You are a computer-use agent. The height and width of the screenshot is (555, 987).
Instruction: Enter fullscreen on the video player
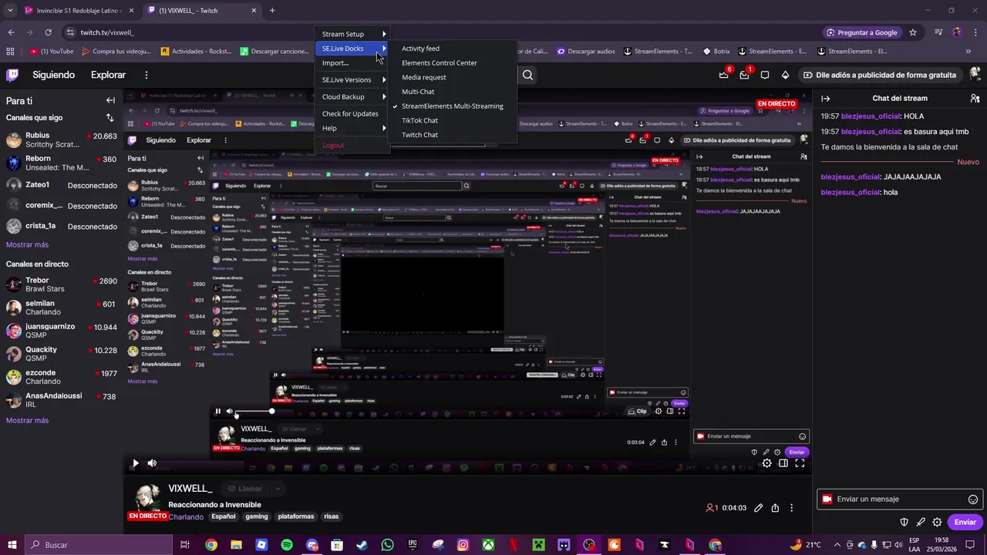(800, 463)
